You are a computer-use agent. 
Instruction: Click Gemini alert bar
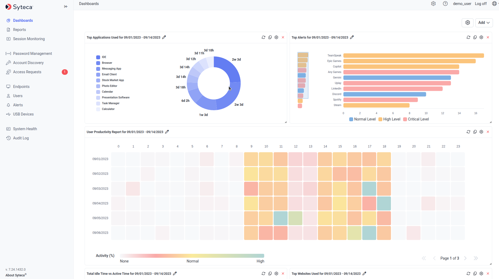397,77
